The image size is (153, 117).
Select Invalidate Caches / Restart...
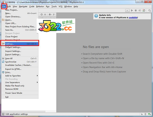[18, 65]
